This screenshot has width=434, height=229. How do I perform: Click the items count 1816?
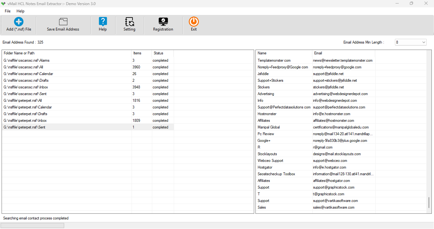(x=136, y=101)
